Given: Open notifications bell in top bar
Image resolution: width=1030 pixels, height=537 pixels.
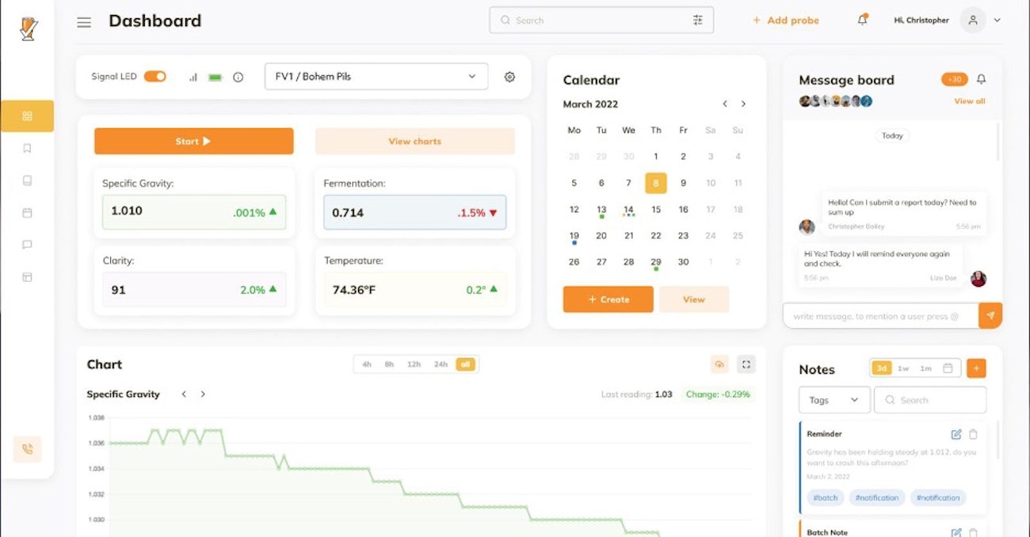Looking at the screenshot, I should [862, 20].
